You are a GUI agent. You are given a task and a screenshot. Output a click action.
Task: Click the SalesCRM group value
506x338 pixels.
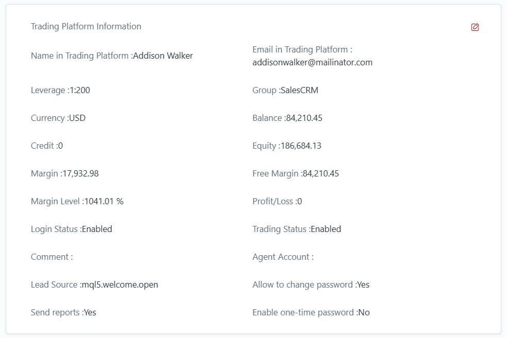(299, 90)
